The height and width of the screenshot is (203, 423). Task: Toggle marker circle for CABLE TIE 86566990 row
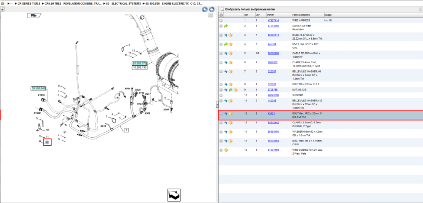tap(221, 53)
